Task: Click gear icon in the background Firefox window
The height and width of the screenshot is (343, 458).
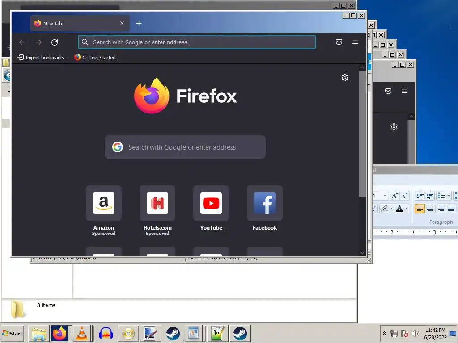Action: point(394,127)
